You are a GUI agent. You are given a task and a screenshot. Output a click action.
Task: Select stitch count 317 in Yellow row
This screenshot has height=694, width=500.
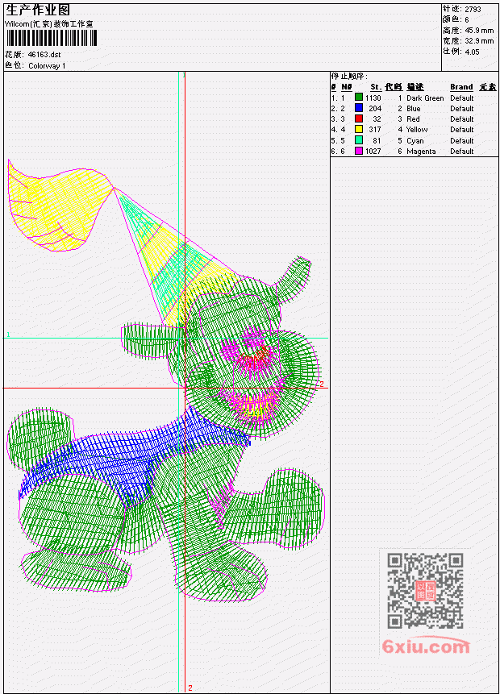click(375, 130)
